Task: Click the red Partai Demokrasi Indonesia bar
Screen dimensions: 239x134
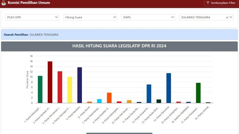Action: click(60, 87)
